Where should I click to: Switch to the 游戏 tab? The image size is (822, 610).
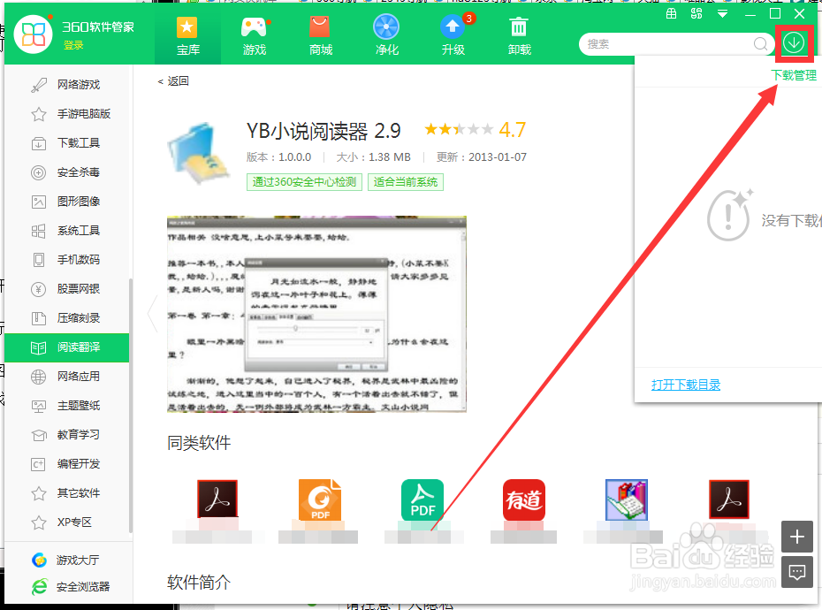pos(255,36)
